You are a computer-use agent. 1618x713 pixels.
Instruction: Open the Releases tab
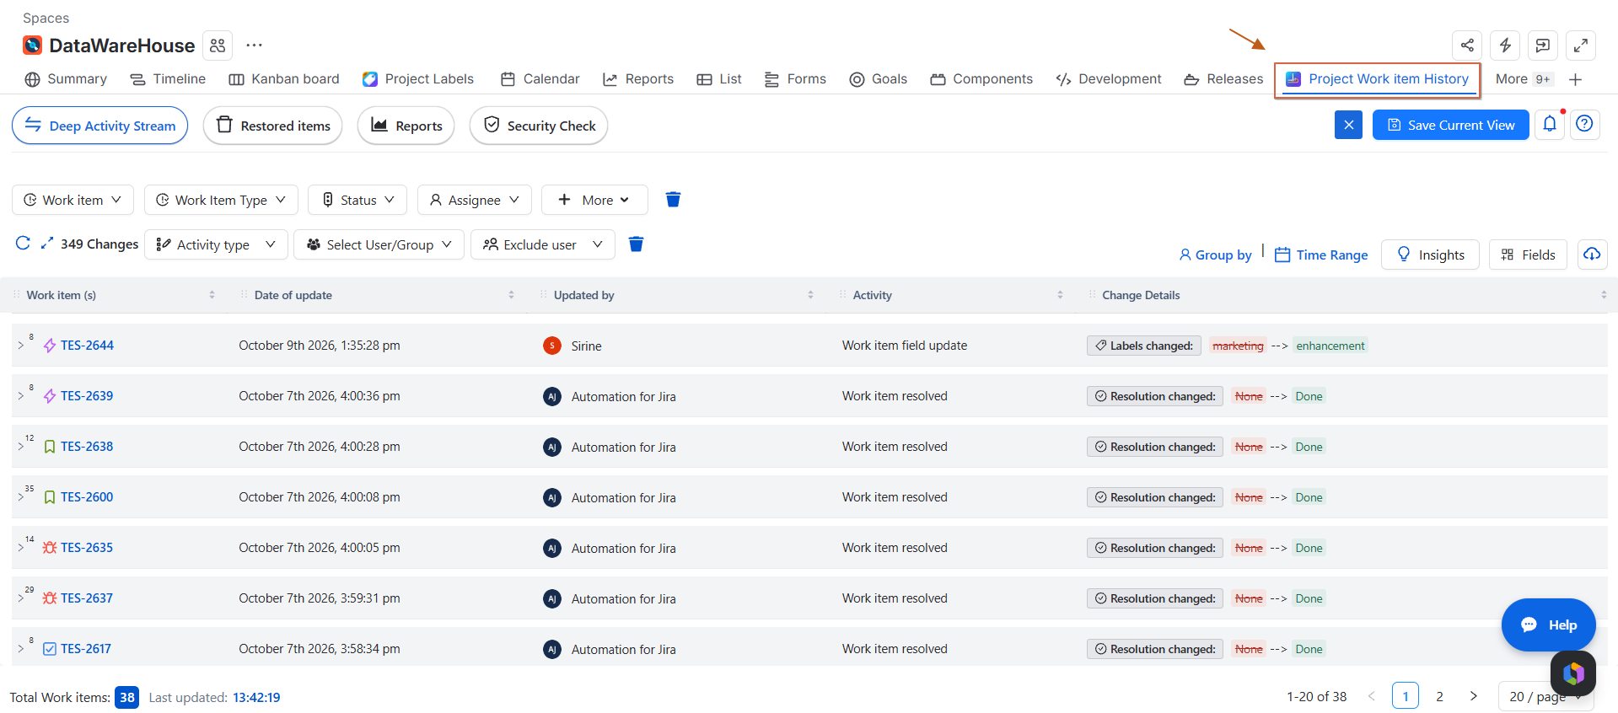point(1223,79)
